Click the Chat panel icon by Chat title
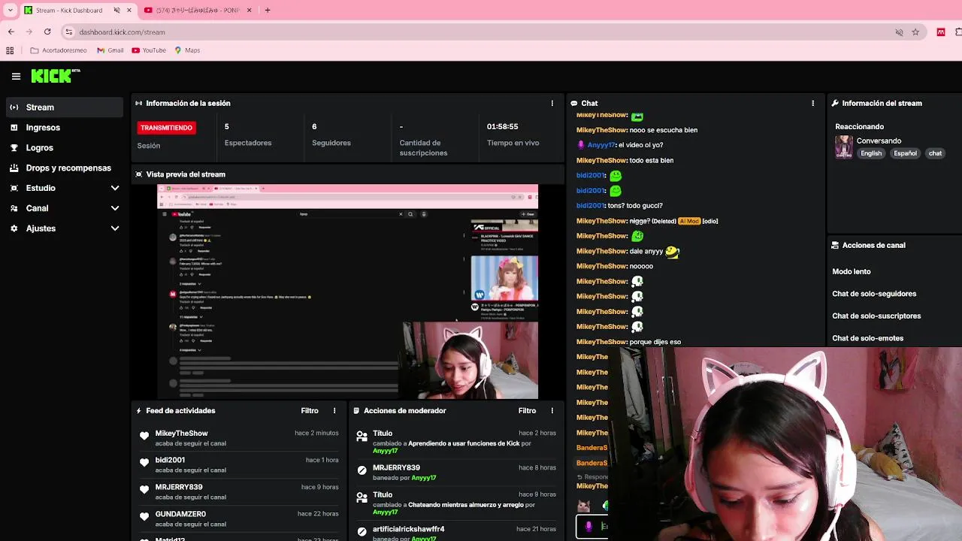This screenshot has width=962, height=541. (x=573, y=104)
